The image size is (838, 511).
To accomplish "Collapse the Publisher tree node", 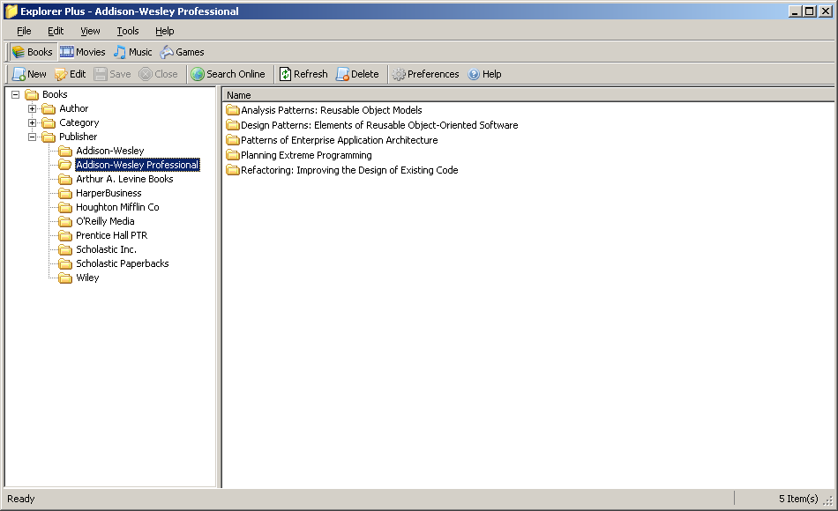I will (32, 137).
